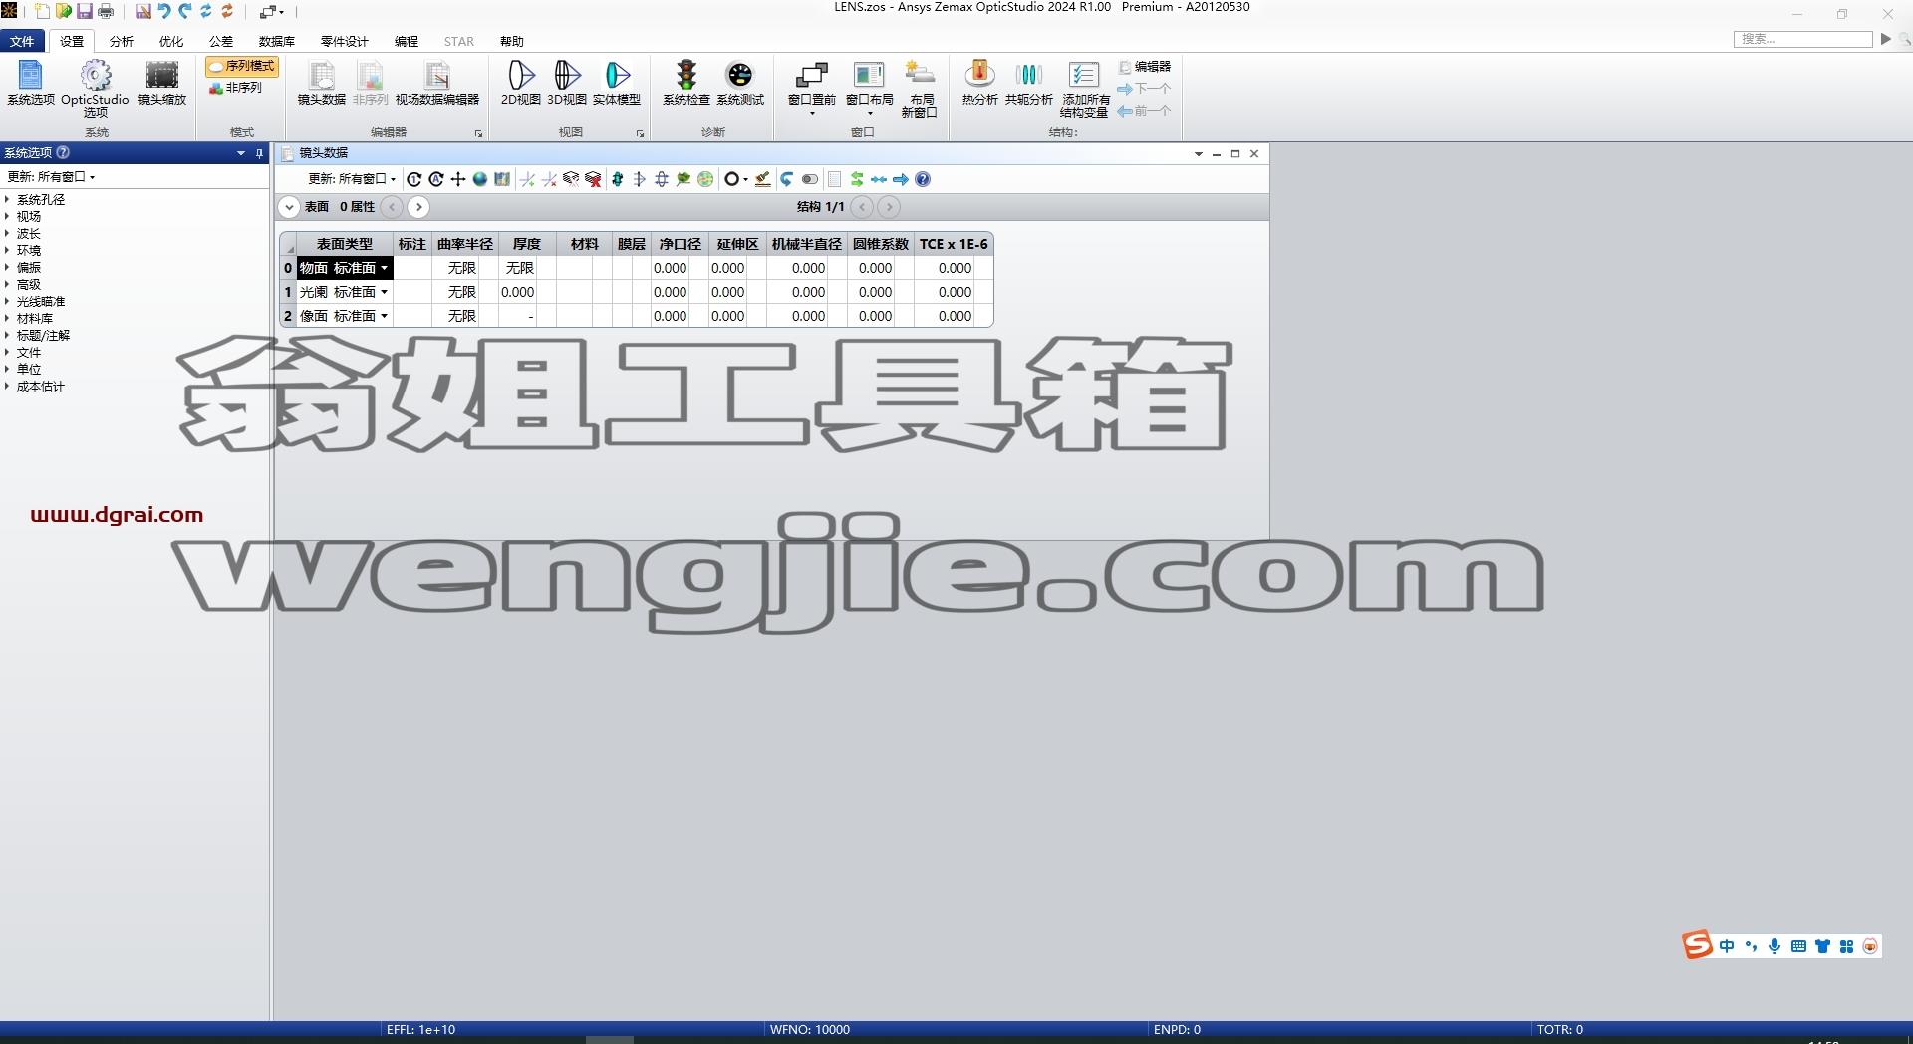Image resolution: width=1913 pixels, height=1044 pixels.
Task: Click the open file icon in quick access bar
Action: 64,11
